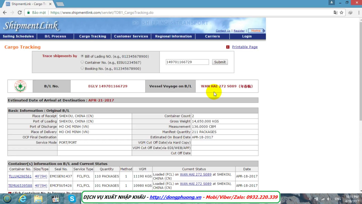Viewport: 362px width, 204px height.
Task: Click seal number EMCFSU5426
Action: pos(61,186)
